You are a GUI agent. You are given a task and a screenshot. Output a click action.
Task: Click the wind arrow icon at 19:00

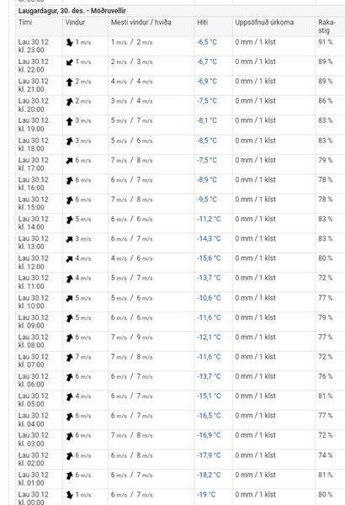click(69, 121)
